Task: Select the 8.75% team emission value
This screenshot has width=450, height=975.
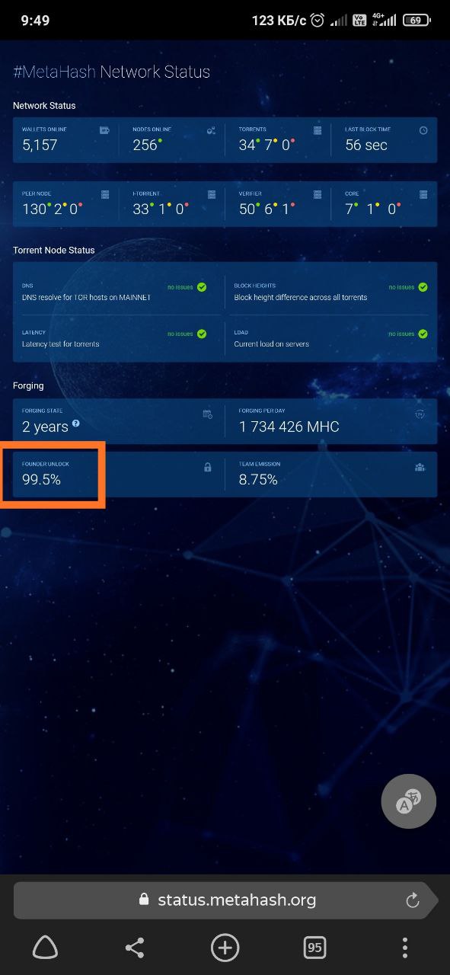Action: [258, 480]
